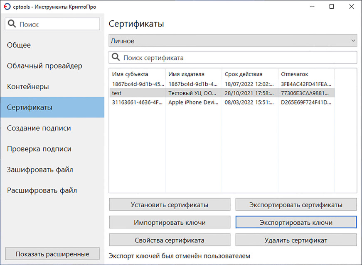Open Проверка подписи section
362x265 pixels.
(39, 149)
